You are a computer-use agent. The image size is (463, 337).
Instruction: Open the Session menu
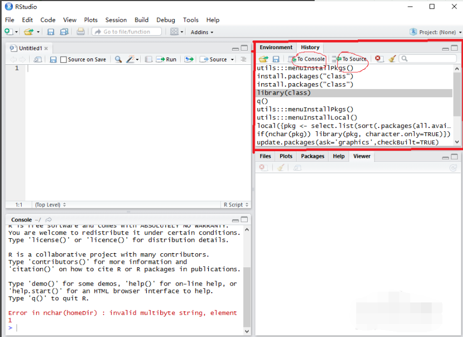116,20
